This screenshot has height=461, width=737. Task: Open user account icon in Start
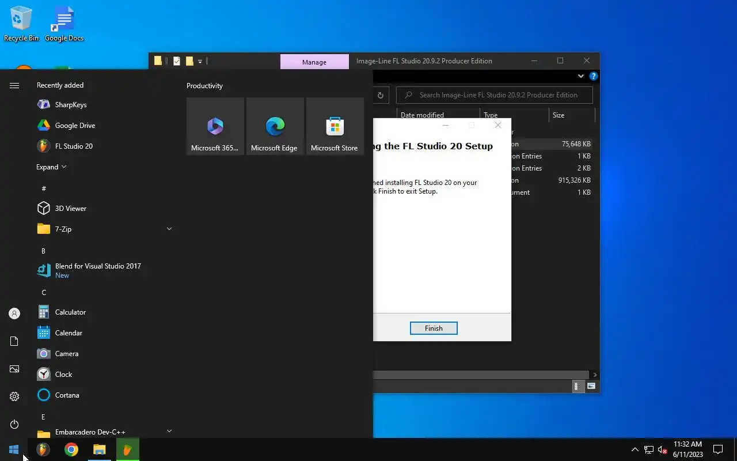[x=14, y=313]
